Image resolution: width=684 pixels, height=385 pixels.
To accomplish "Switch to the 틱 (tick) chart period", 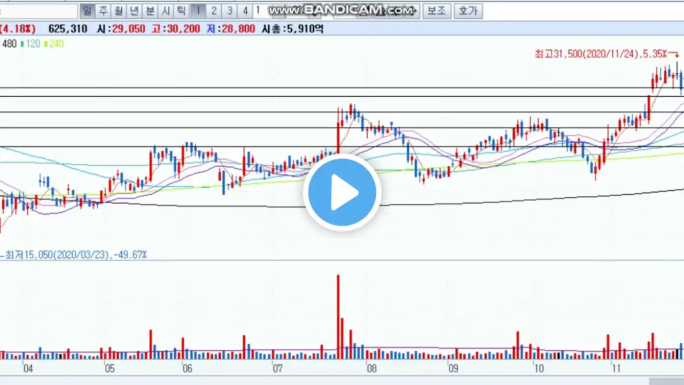I will click(182, 11).
